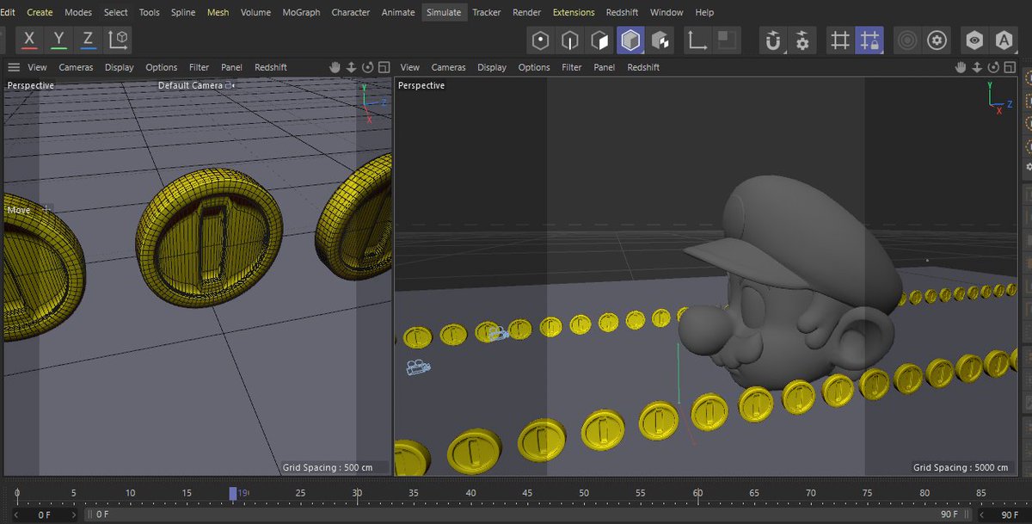The width and height of the screenshot is (1032, 524).
Task: Select the camera object in right viewport
Action: pos(418,367)
